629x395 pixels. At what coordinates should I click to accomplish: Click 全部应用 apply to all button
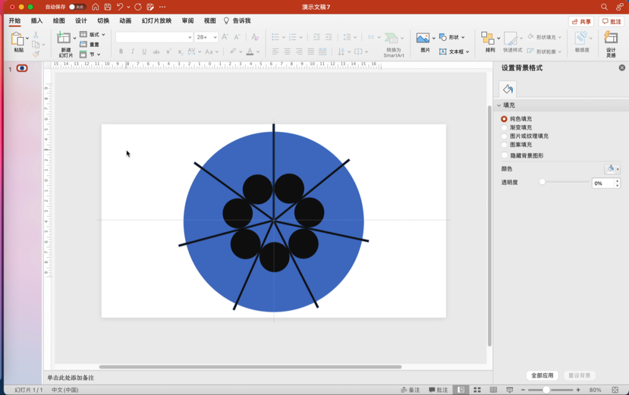click(x=542, y=375)
